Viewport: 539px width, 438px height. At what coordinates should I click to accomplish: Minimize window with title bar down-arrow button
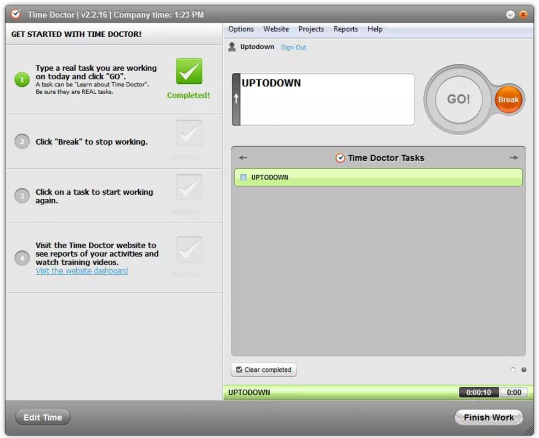click(510, 14)
